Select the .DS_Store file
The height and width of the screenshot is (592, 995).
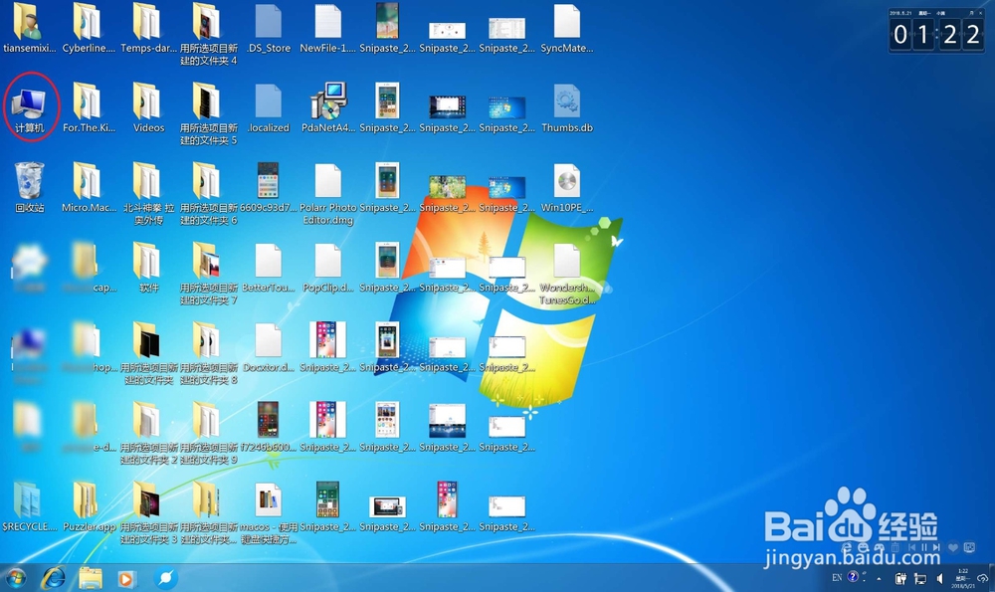click(269, 28)
